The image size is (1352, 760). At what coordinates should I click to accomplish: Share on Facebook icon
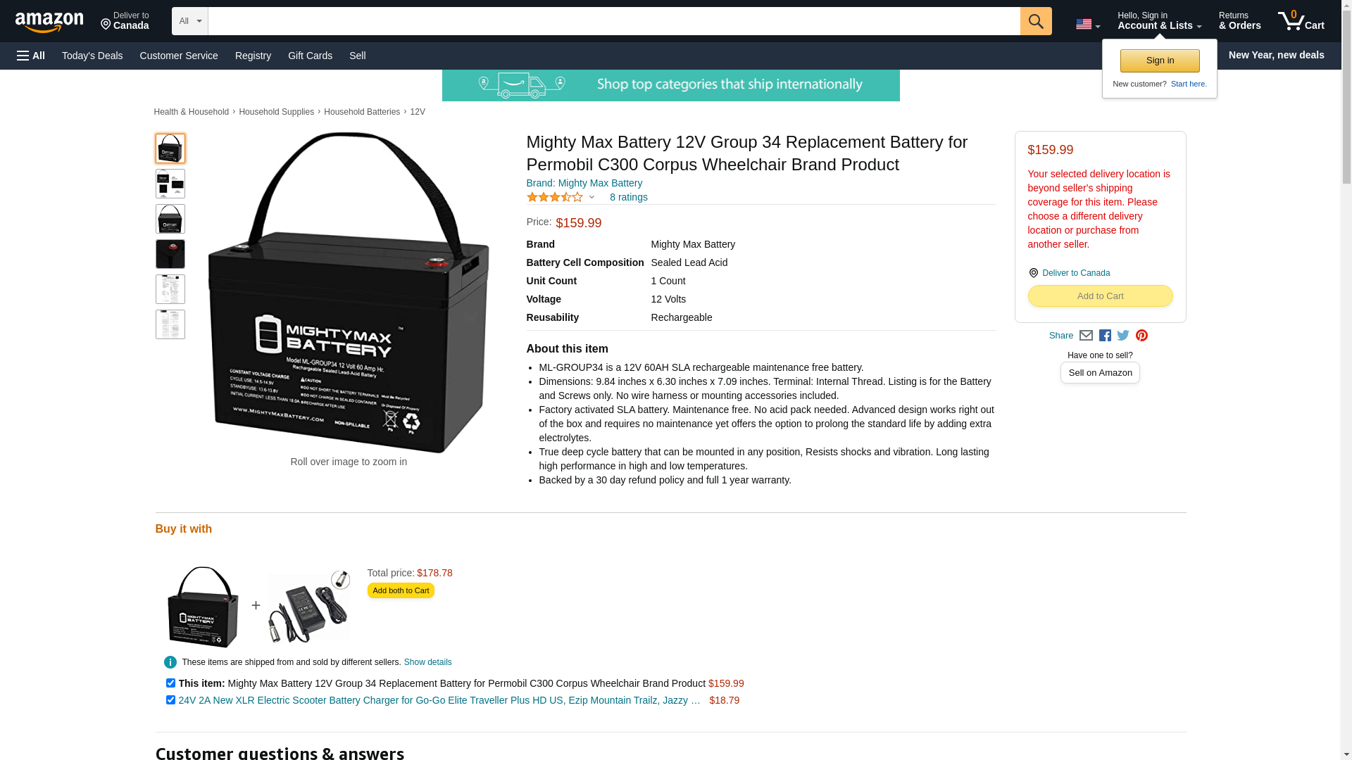(1105, 336)
